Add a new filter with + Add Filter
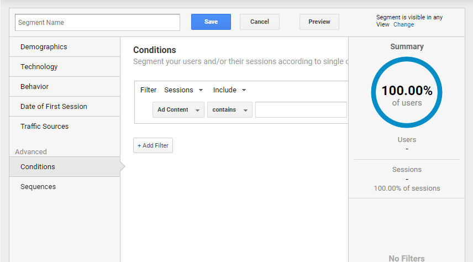This screenshot has height=262, width=473. pyautogui.click(x=153, y=145)
